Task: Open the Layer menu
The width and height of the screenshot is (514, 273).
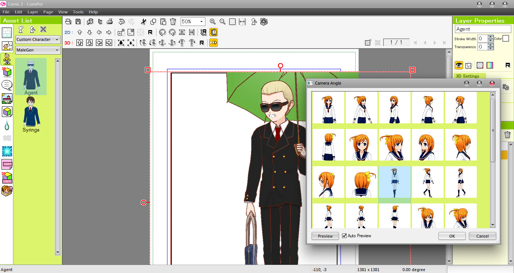Action: point(33,12)
